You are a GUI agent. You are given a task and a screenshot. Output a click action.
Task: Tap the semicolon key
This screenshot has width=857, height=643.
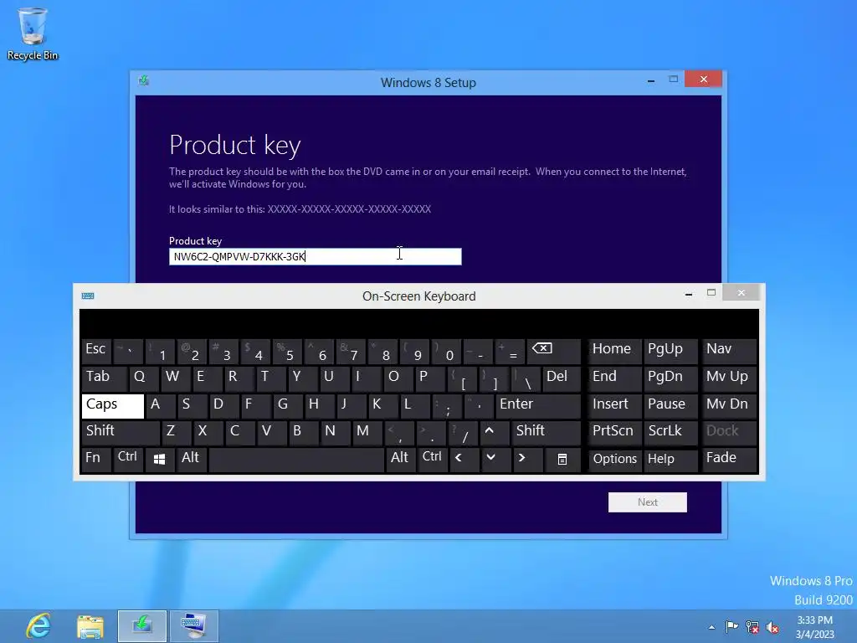[446, 406]
